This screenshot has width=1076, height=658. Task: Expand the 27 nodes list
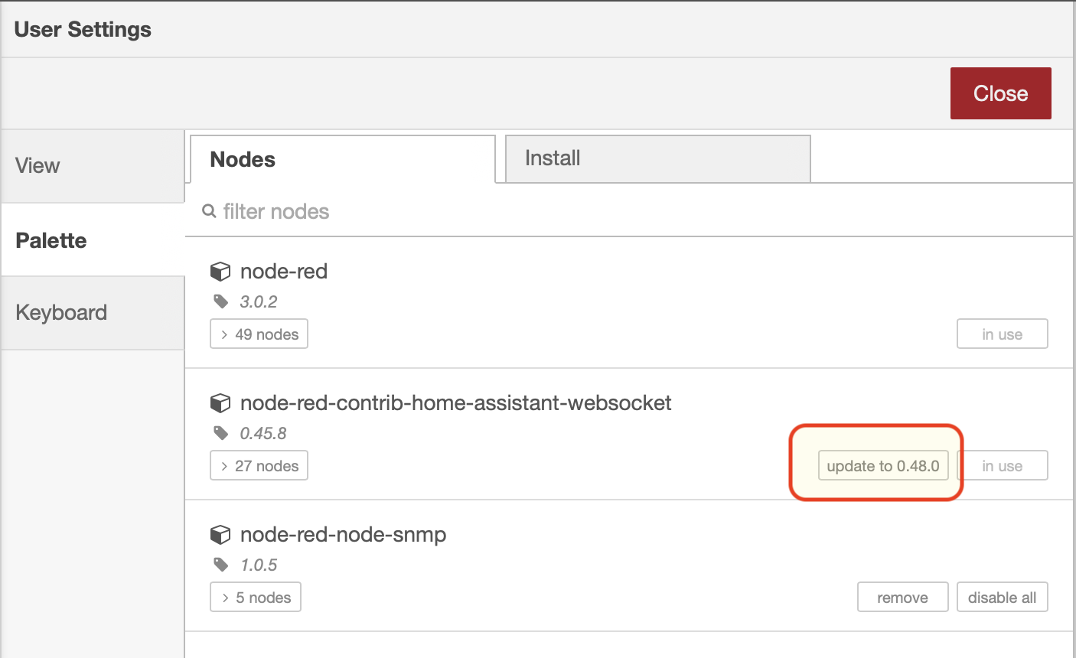tap(259, 466)
